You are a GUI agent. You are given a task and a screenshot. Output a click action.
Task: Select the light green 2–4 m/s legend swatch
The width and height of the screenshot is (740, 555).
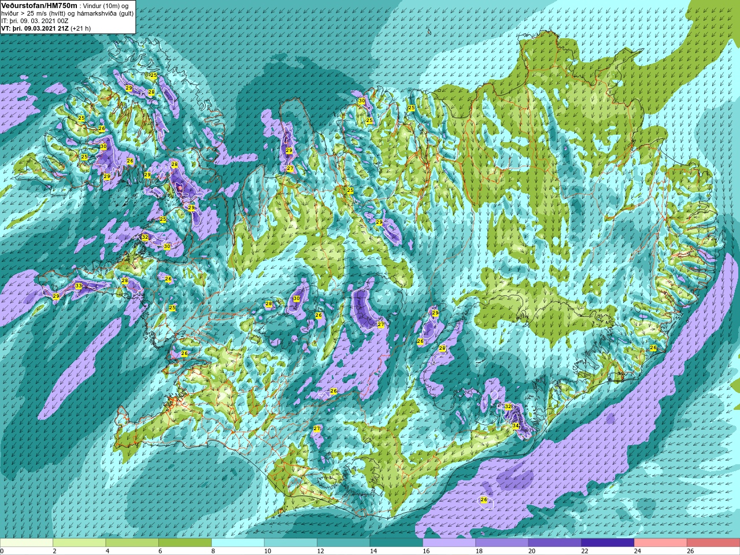79,543
